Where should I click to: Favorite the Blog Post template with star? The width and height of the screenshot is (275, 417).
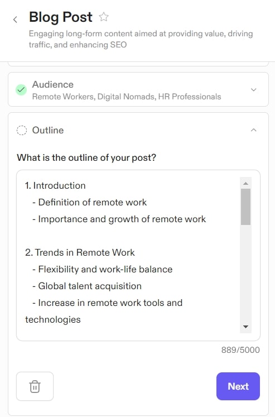[x=104, y=17]
